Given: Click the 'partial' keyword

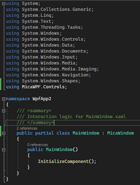Looking at the screenshot, I should (x=44, y=133).
